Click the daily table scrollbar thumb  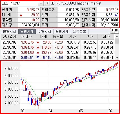[117, 41]
